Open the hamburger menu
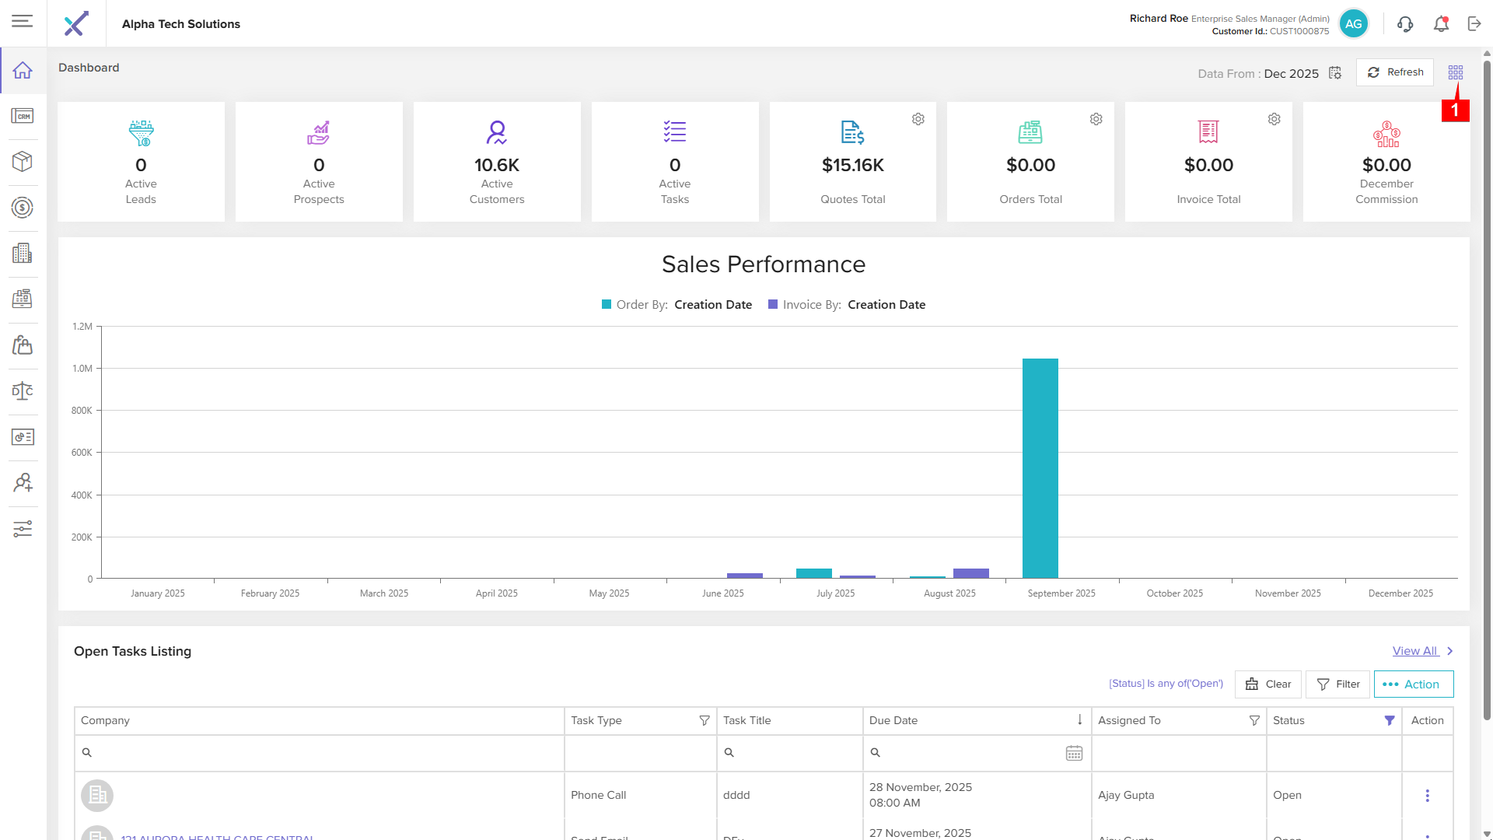This screenshot has height=840, width=1493. coord(22,22)
